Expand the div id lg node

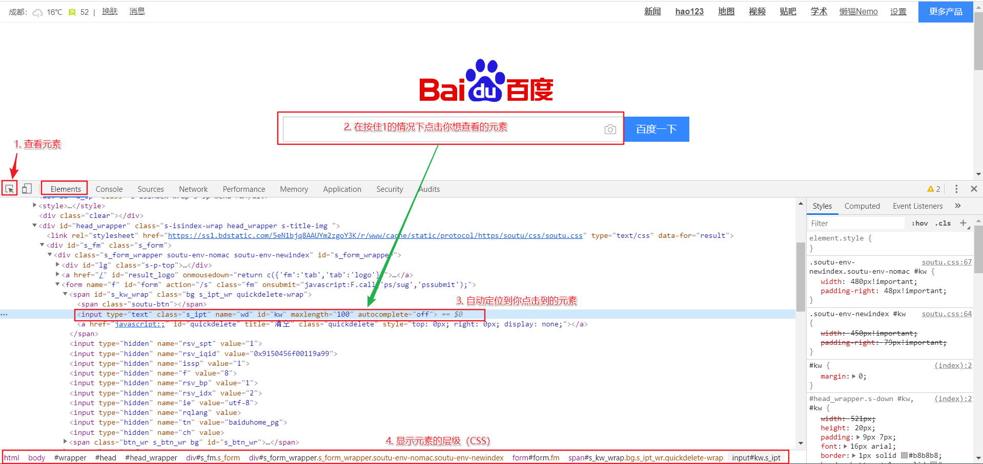click(57, 265)
